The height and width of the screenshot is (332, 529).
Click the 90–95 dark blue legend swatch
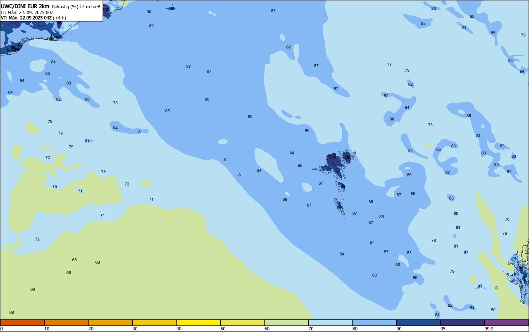(418, 322)
